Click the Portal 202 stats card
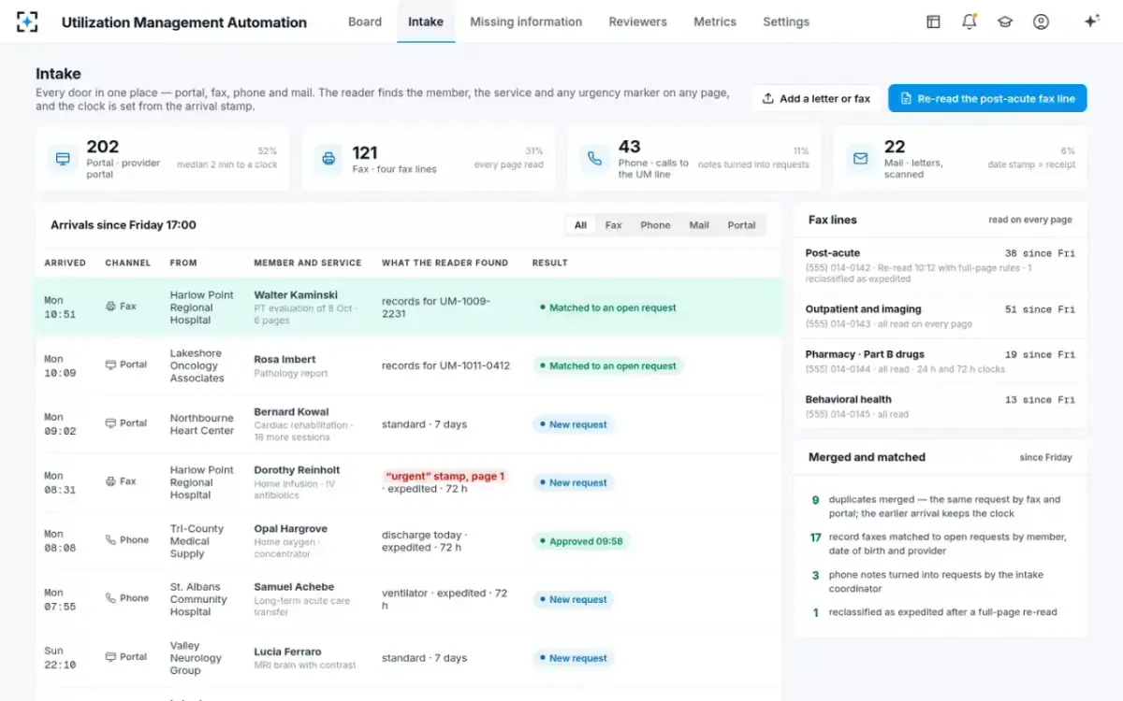The width and height of the screenshot is (1123, 701). 163,159
